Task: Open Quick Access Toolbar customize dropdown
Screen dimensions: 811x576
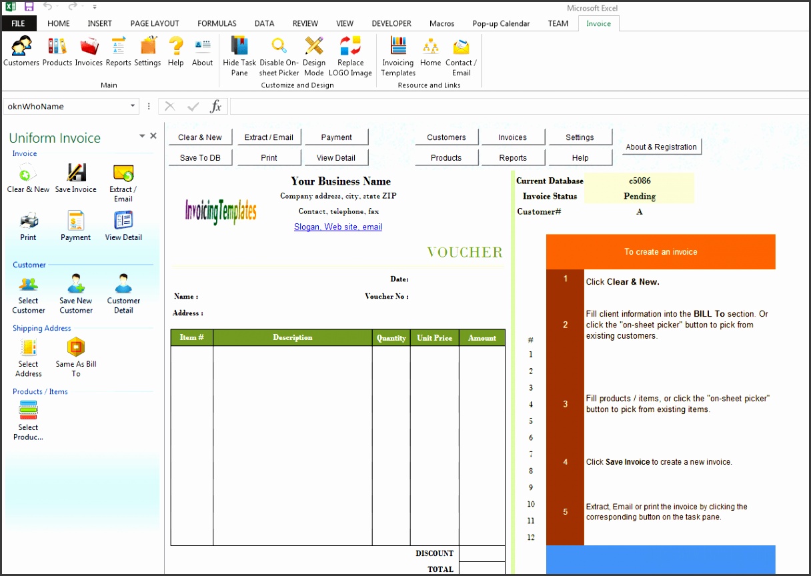Action: 95,7
